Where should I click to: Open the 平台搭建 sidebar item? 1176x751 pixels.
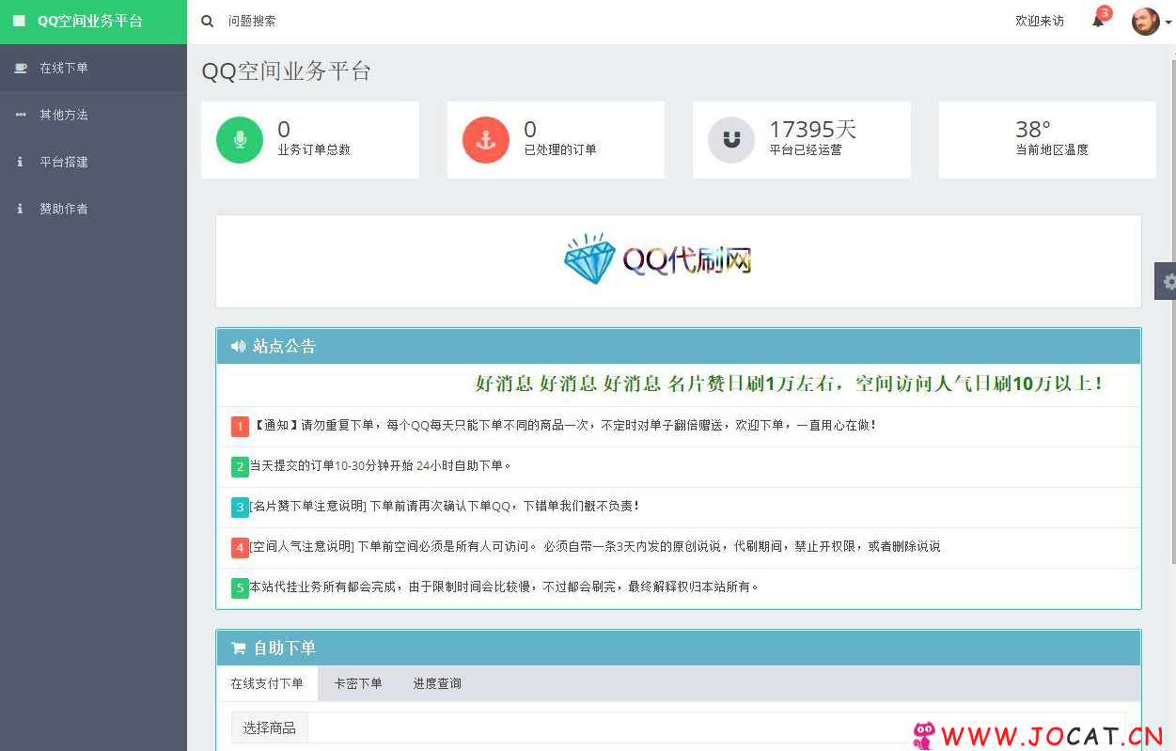pyautogui.click(x=93, y=162)
